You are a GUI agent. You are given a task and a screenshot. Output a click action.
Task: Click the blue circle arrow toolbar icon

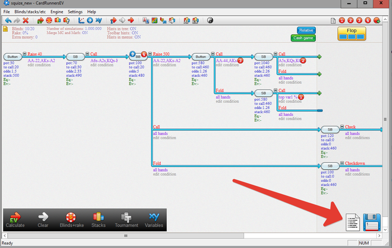point(90,21)
